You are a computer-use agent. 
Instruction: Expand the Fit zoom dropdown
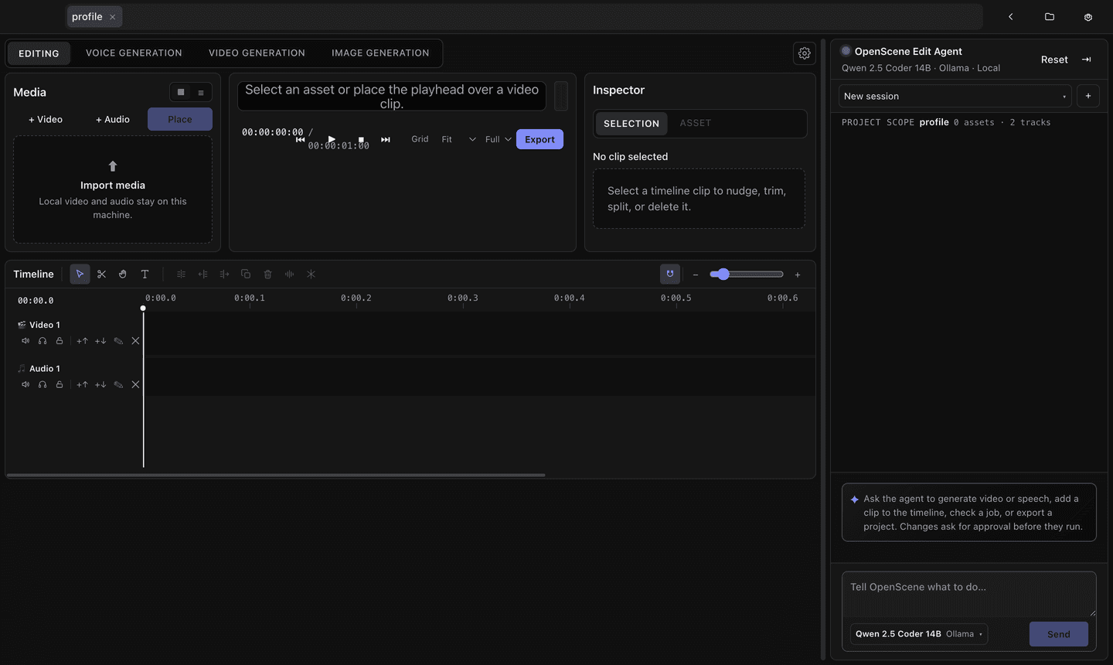[x=458, y=139]
